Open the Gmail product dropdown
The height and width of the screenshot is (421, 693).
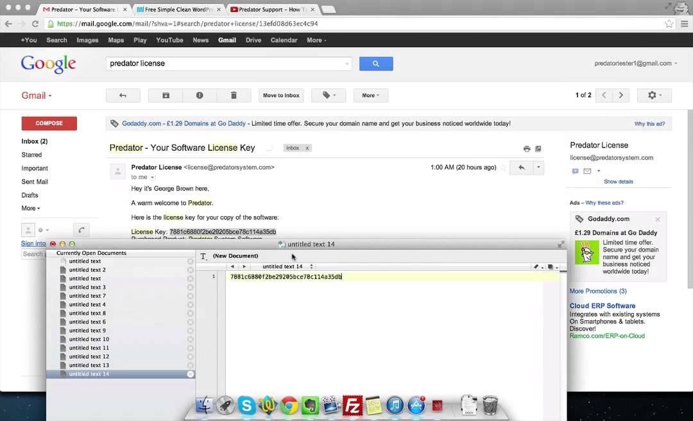click(x=36, y=96)
